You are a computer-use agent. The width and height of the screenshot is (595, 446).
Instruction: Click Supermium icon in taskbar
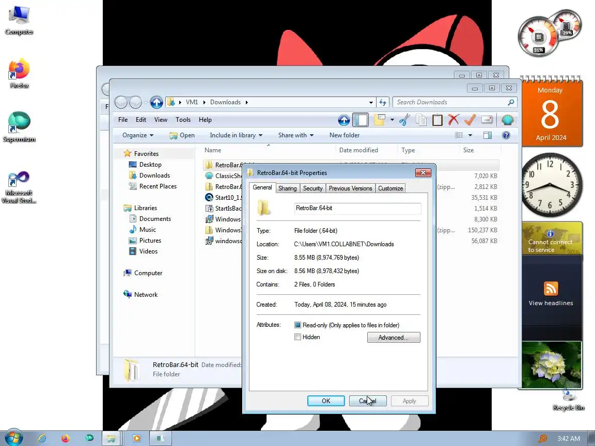pos(89,438)
